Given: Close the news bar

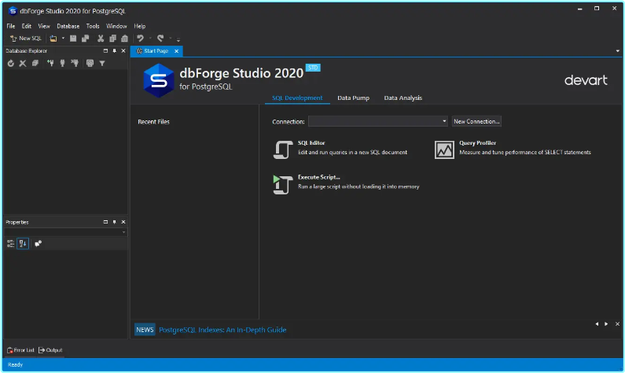Looking at the screenshot, I should point(617,324).
